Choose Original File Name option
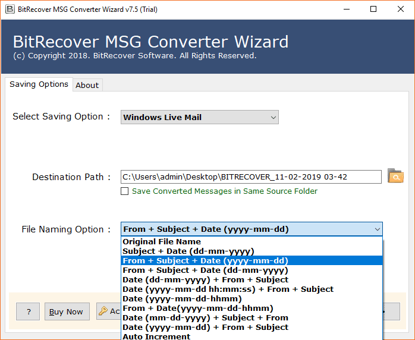415x340 pixels. 252,241
